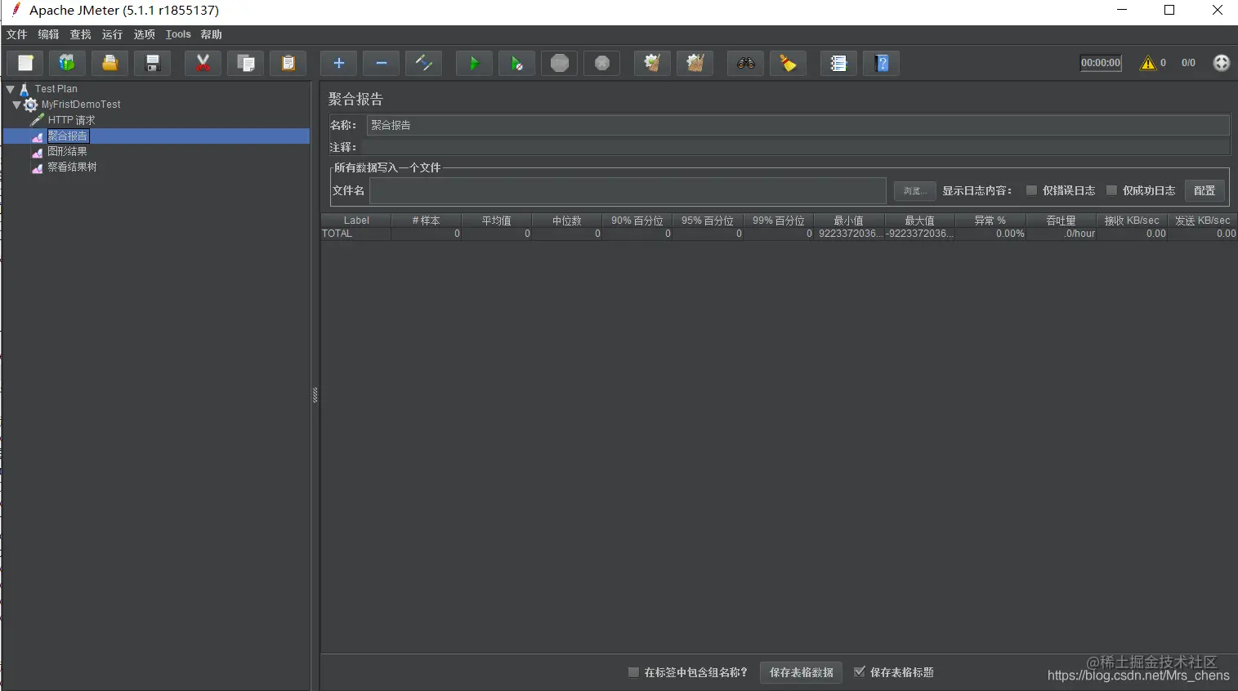Click the split pane divider handle
1238x691 pixels.
[315, 395]
